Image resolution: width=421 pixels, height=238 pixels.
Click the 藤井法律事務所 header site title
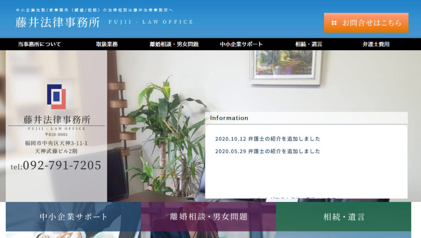click(58, 23)
